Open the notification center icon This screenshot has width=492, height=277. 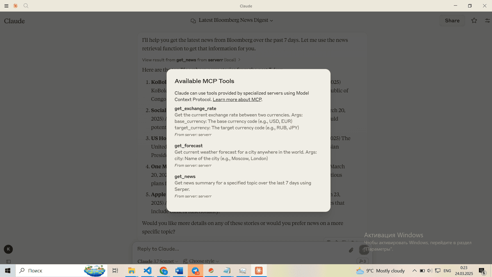coord(482,271)
